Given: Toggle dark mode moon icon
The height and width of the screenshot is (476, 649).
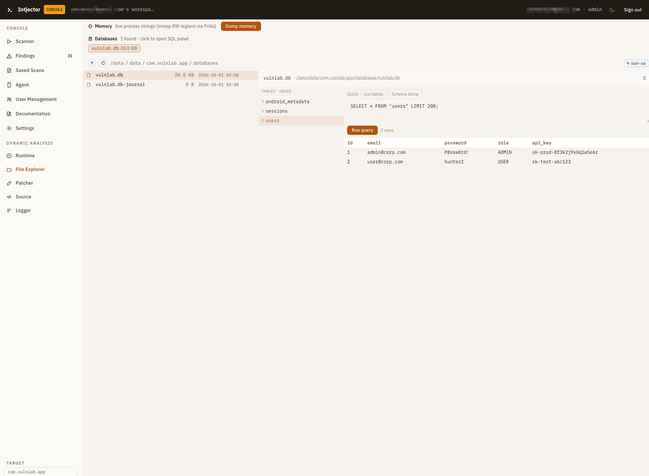Looking at the screenshot, I should (x=612, y=10).
